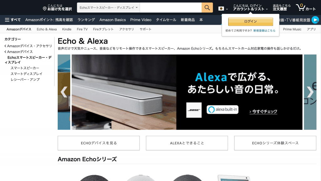The image size is (321, 181).
Task: Go back to Amazonデバイス・アクセサリ category
Action: (28, 46)
